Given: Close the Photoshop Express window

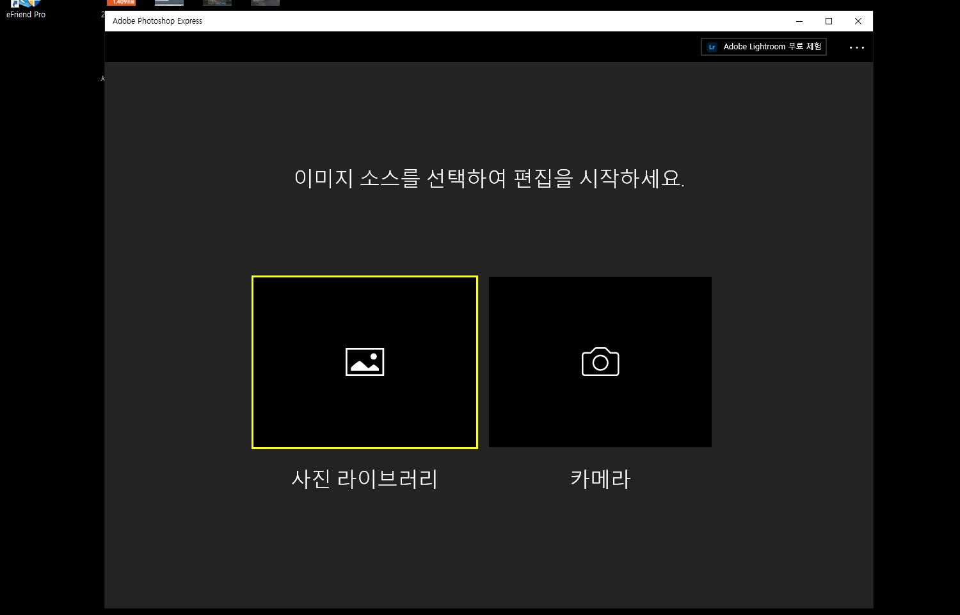Looking at the screenshot, I should [x=858, y=21].
